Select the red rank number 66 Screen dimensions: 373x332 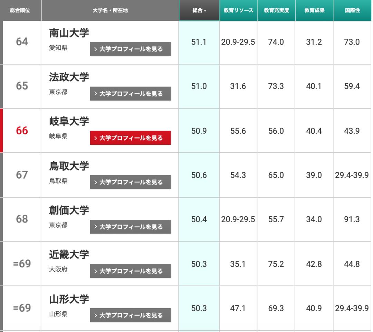pos(22,131)
